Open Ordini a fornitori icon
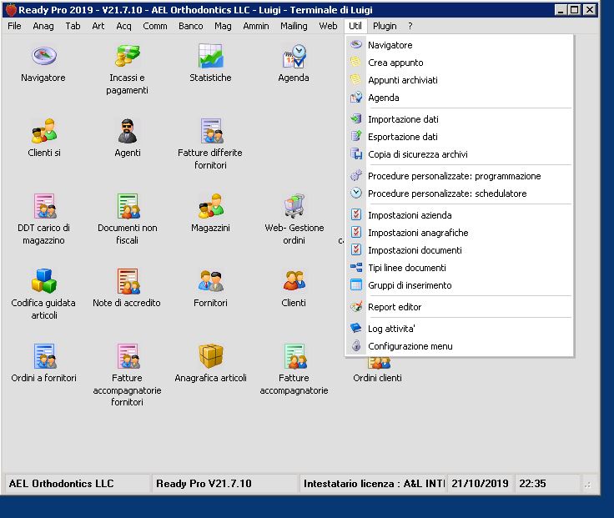 [45, 356]
